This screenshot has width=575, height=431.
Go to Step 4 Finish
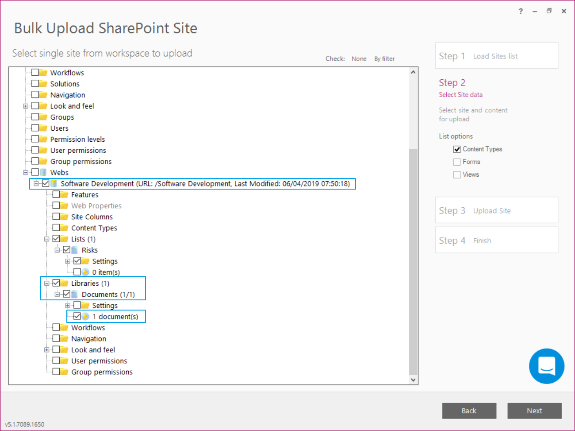coord(496,241)
